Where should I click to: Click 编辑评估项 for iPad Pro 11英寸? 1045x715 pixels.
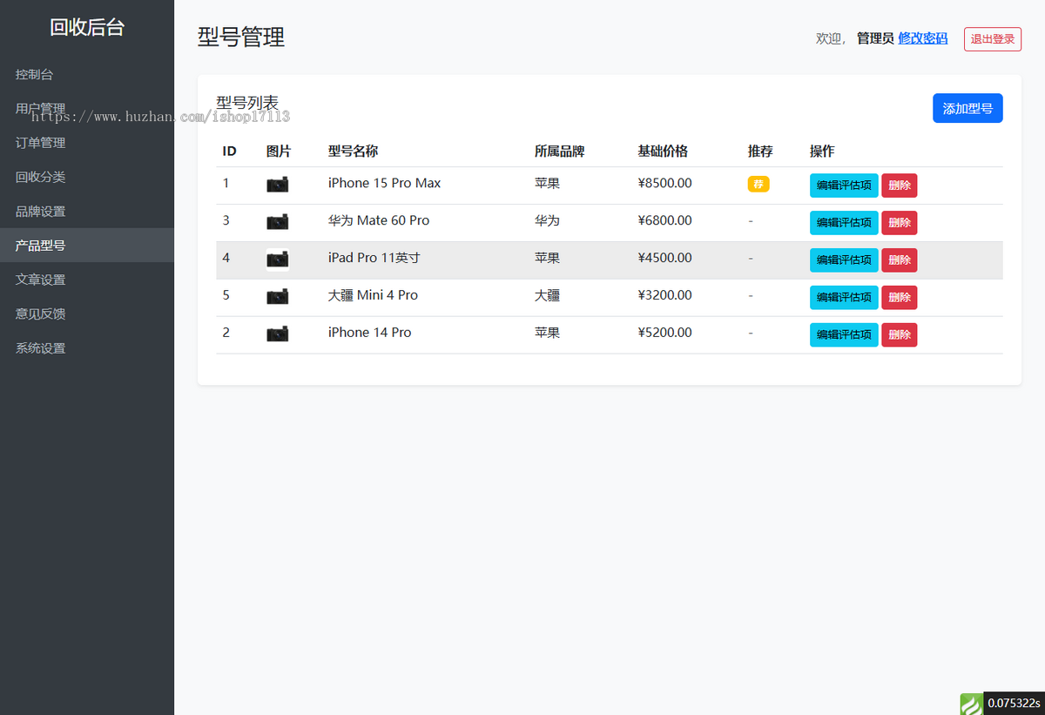pyautogui.click(x=844, y=260)
